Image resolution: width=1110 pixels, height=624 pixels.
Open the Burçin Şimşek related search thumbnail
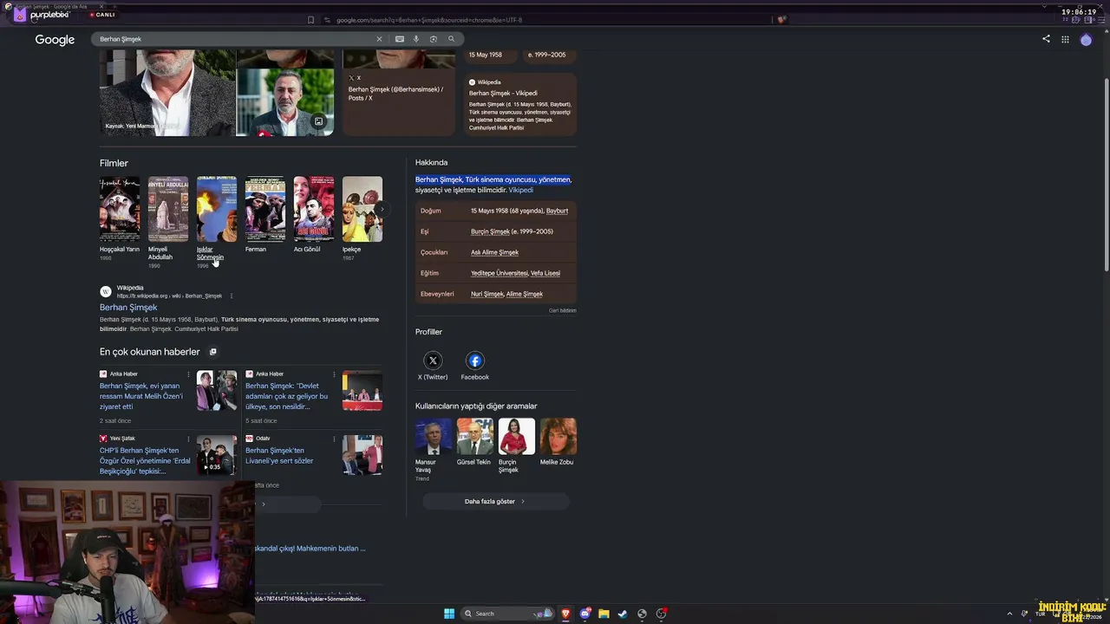point(517,437)
